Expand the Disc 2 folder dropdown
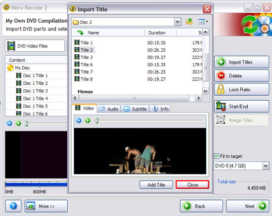This screenshot has width=272, height=216. coord(177,22)
